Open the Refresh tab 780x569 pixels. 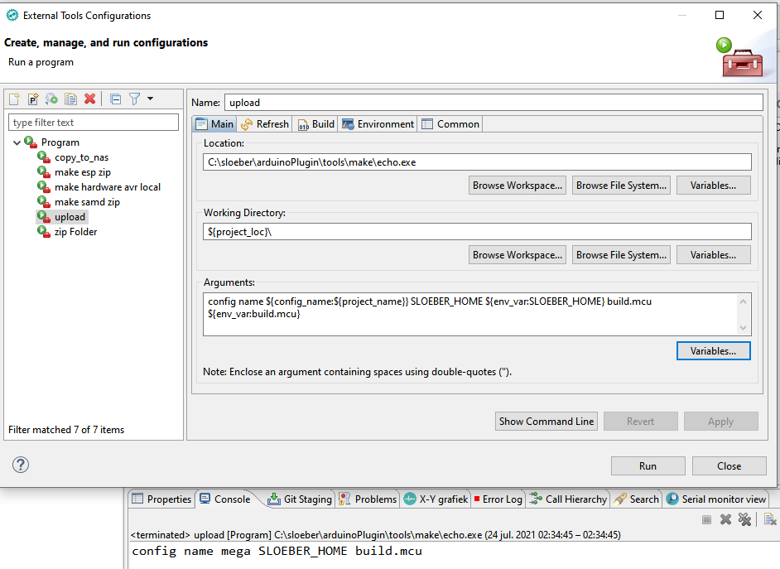[265, 124]
